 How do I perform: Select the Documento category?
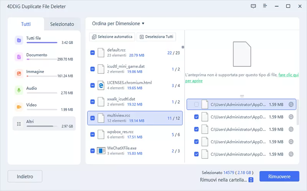(44, 57)
